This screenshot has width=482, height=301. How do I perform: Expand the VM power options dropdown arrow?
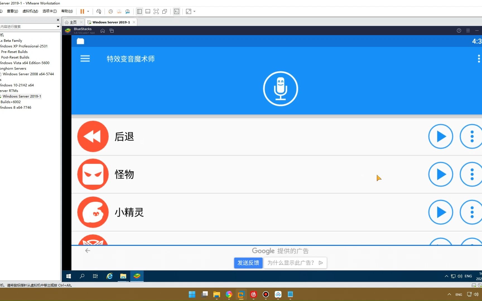(88, 11)
